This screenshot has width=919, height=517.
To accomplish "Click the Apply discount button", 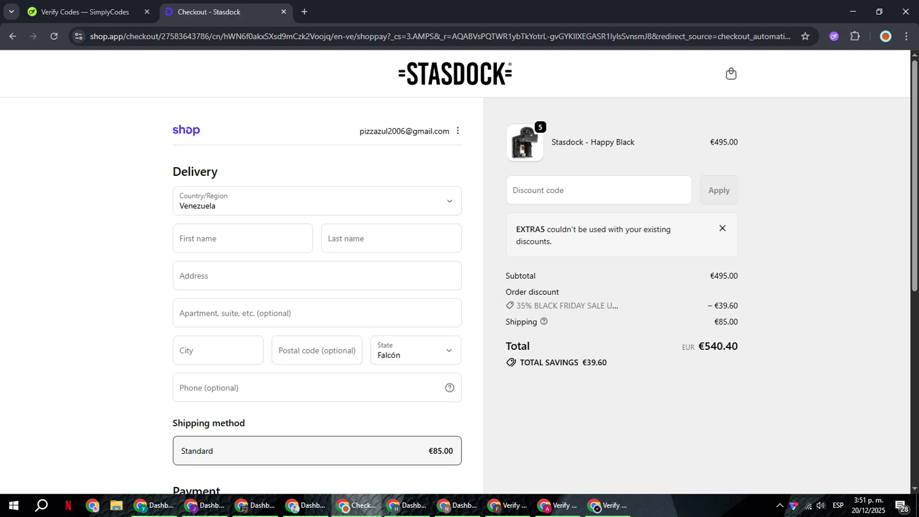I will coord(719,190).
